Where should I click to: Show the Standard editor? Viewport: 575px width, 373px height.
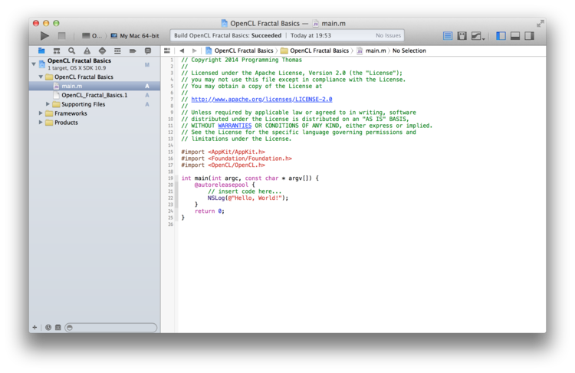[448, 36]
